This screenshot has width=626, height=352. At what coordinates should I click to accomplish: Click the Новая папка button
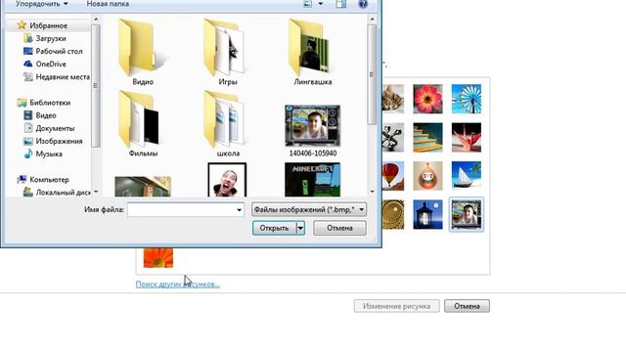click(x=108, y=4)
